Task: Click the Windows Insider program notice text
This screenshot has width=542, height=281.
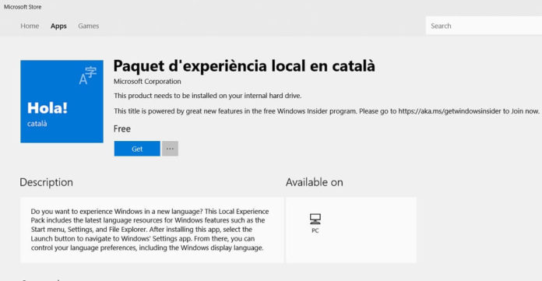Action: (326, 111)
